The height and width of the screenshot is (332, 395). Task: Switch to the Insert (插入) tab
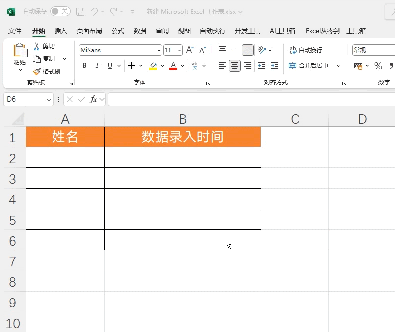[x=61, y=31]
